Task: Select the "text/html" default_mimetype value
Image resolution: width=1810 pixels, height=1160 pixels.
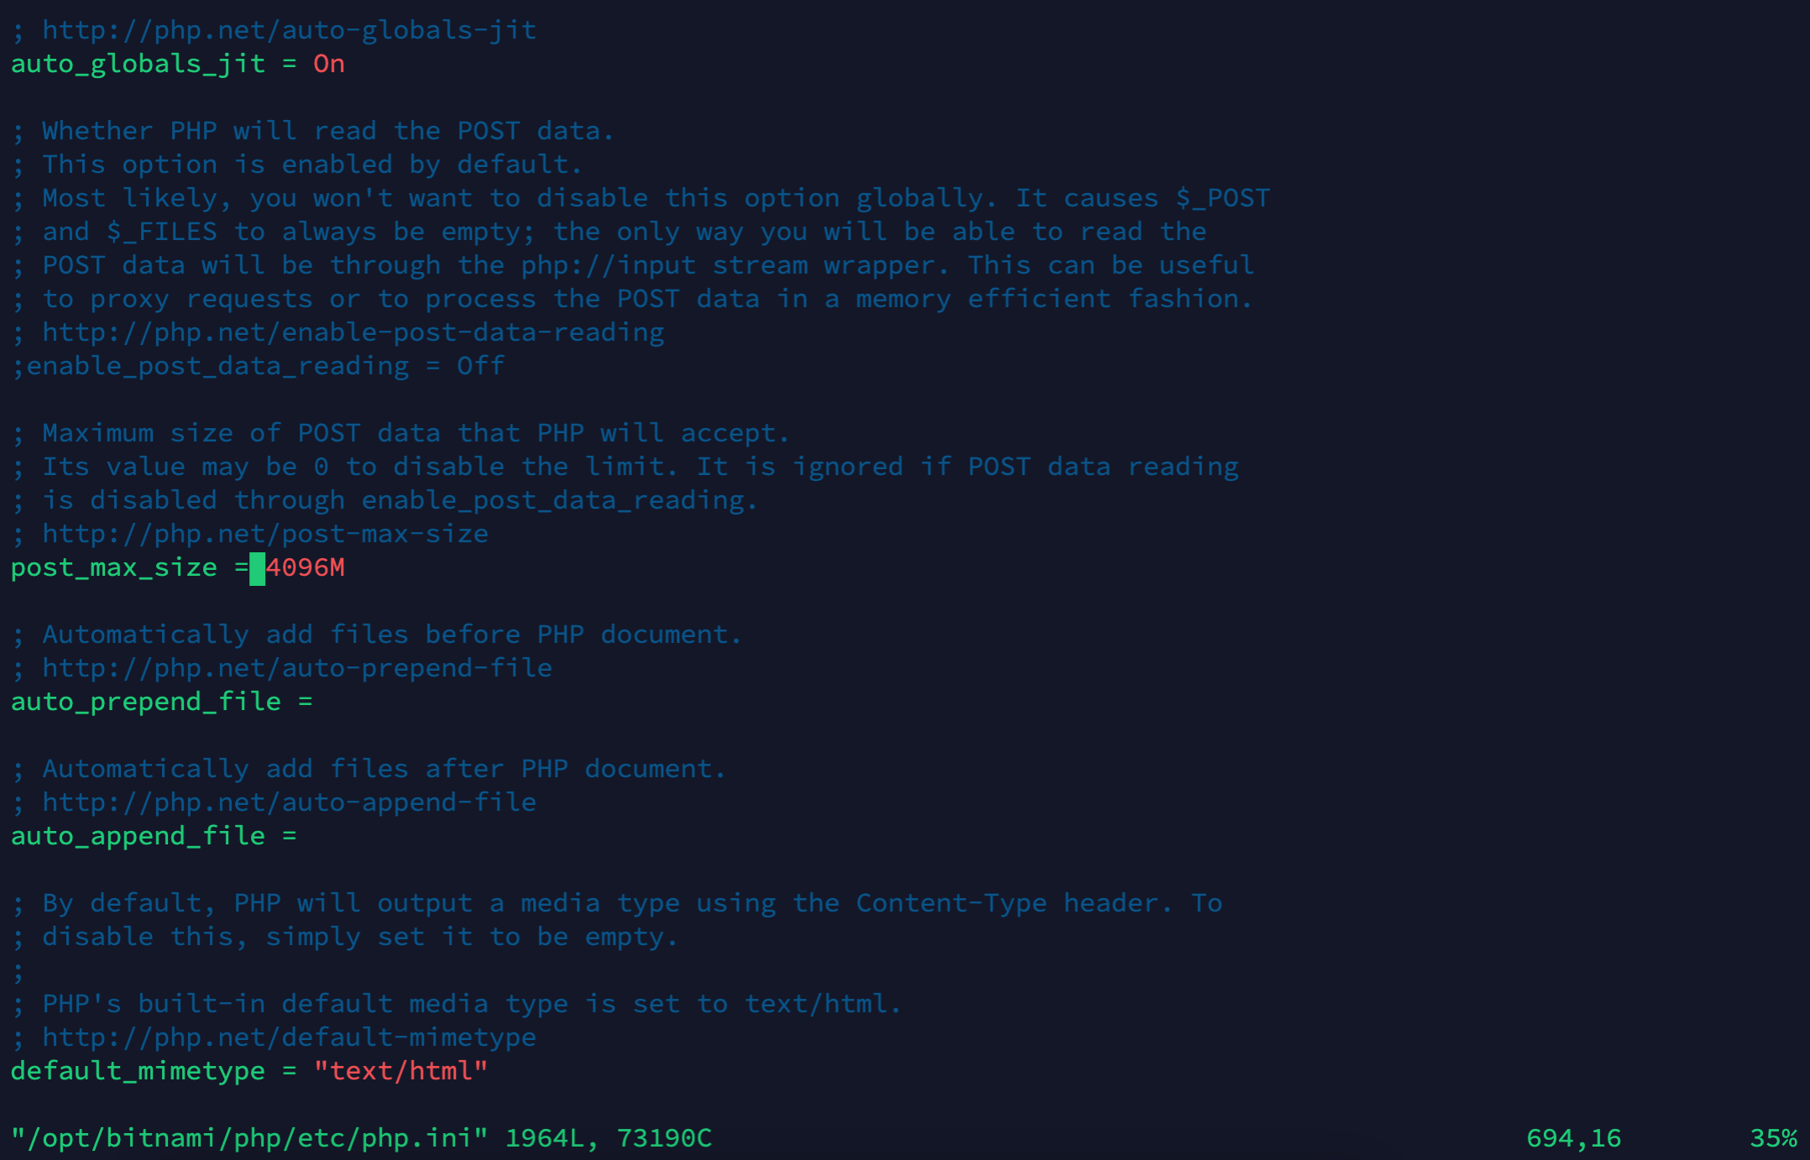Action: point(400,1071)
